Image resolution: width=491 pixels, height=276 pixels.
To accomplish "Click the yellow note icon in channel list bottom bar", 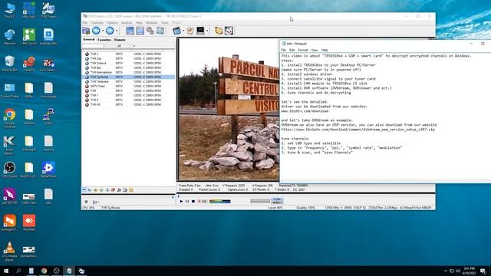I will [x=131, y=190].
